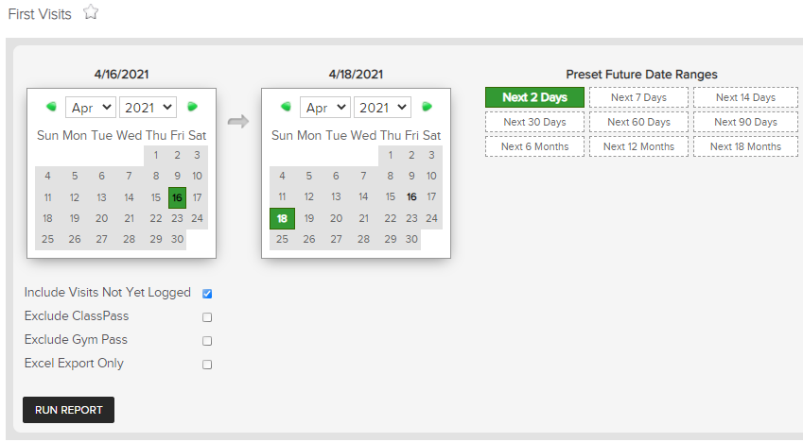
Task: Open end calendar month dropdown
Action: click(x=325, y=108)
